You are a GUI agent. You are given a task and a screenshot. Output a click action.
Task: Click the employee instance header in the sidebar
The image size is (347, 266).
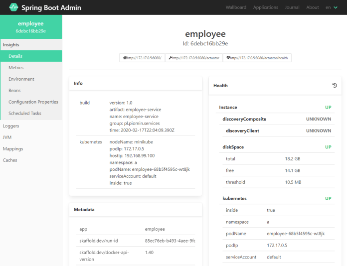[31, 27]
